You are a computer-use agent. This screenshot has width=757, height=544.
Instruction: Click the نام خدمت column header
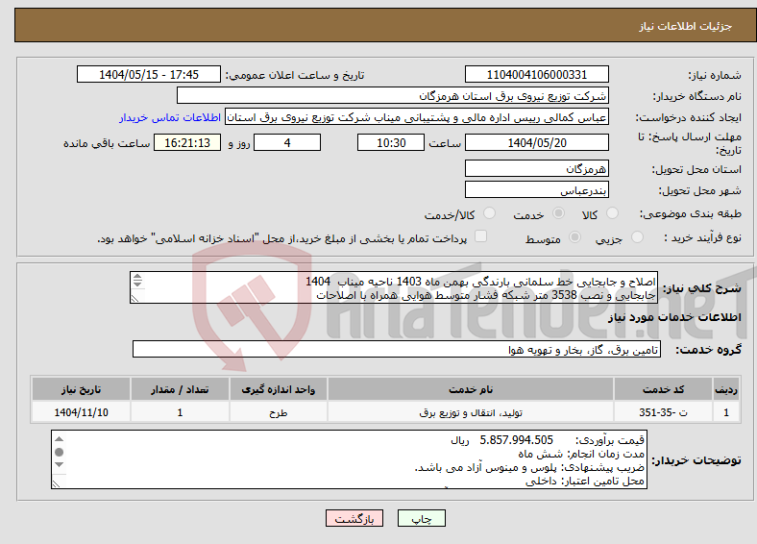[x=471, y=389]
